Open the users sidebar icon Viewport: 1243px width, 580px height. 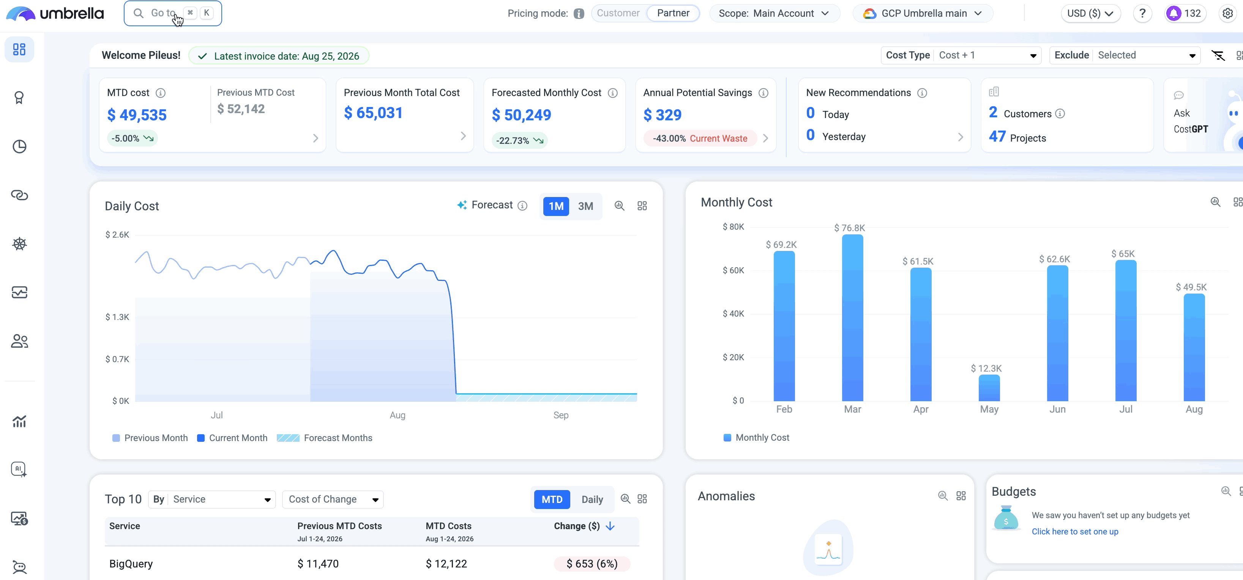pos(19,341)
